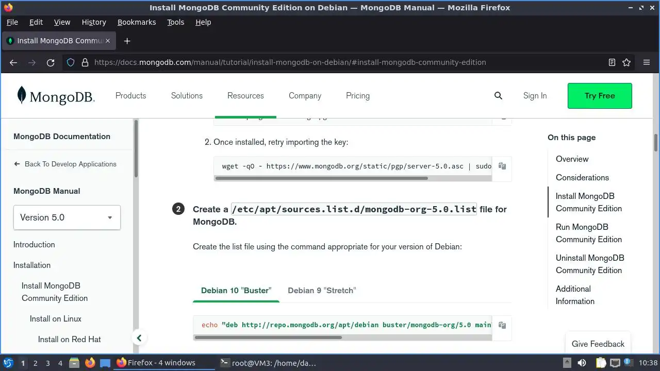Open the Pricing link
The image size is (660, 371).
coord(358,96)
